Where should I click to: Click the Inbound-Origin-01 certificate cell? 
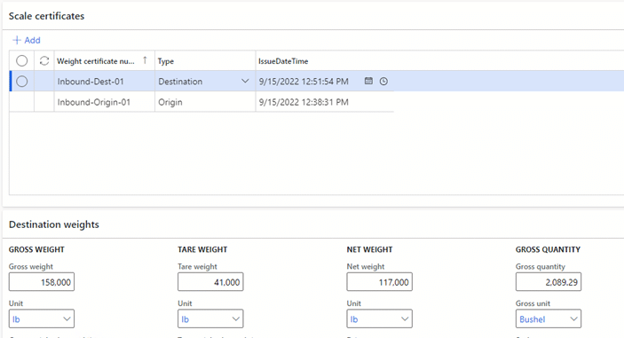104,102
